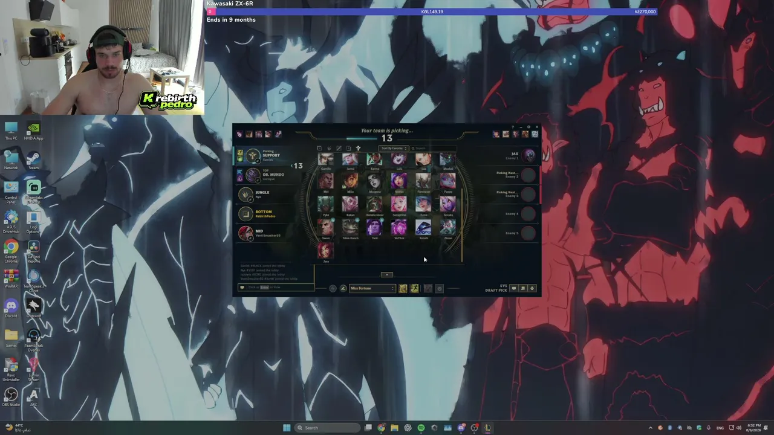This screenshot has width=774, height=435.
Task: Pick Zilean from the champion grid
Action: point(447,227)
